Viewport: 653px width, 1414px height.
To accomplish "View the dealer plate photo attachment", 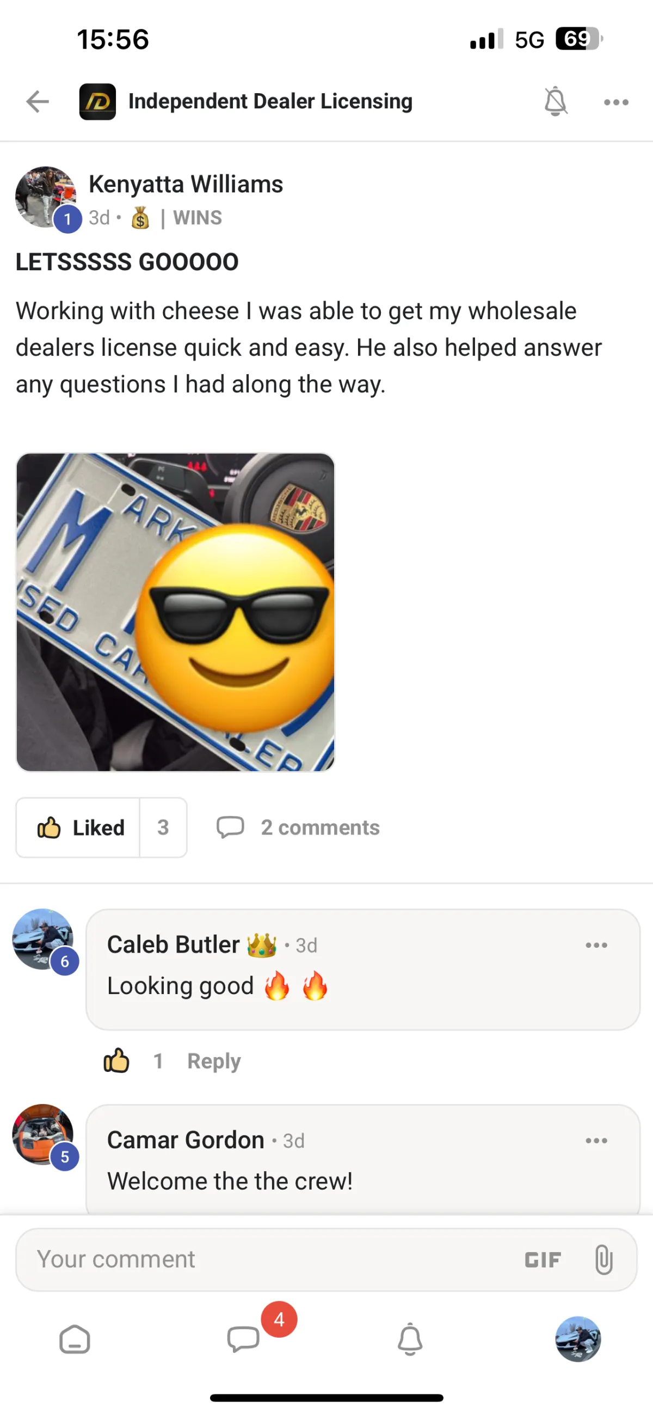I will [x=175, y=612].
